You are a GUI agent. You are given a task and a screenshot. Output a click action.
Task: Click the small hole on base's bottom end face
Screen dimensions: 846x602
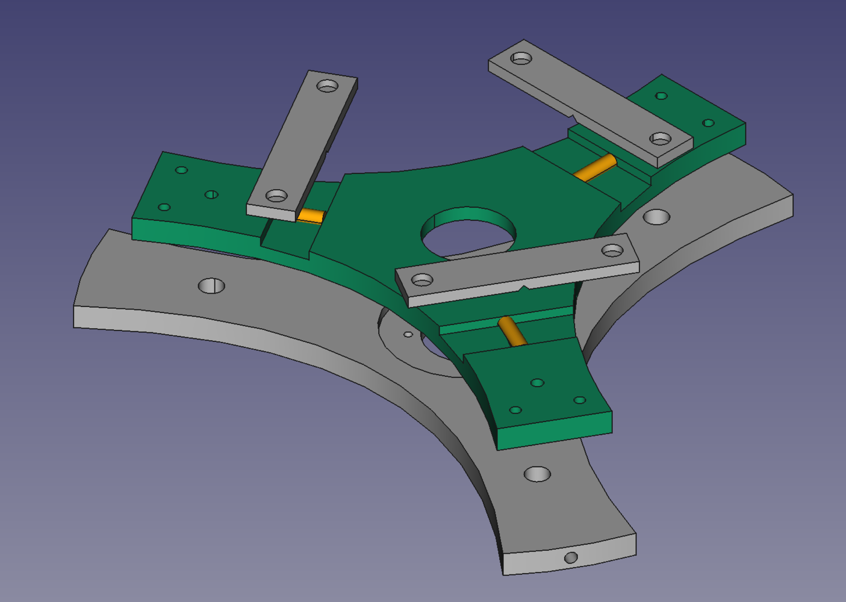pos(571,557)
